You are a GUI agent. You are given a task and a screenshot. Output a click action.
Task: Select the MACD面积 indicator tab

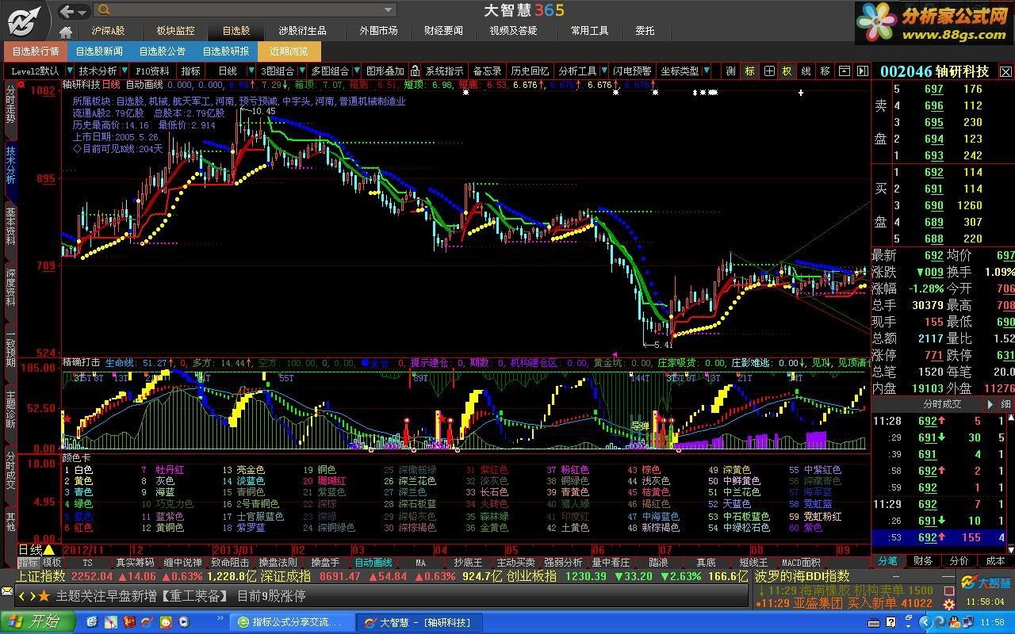point(802,563)
